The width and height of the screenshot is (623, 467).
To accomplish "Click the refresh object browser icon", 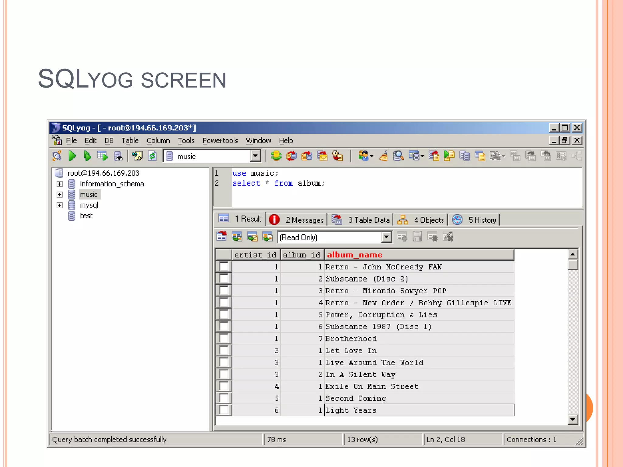I will point(152,156).
